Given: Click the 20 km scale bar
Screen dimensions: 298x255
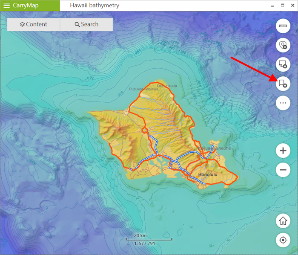Looking at the screenshot, I should coord(149,239).
